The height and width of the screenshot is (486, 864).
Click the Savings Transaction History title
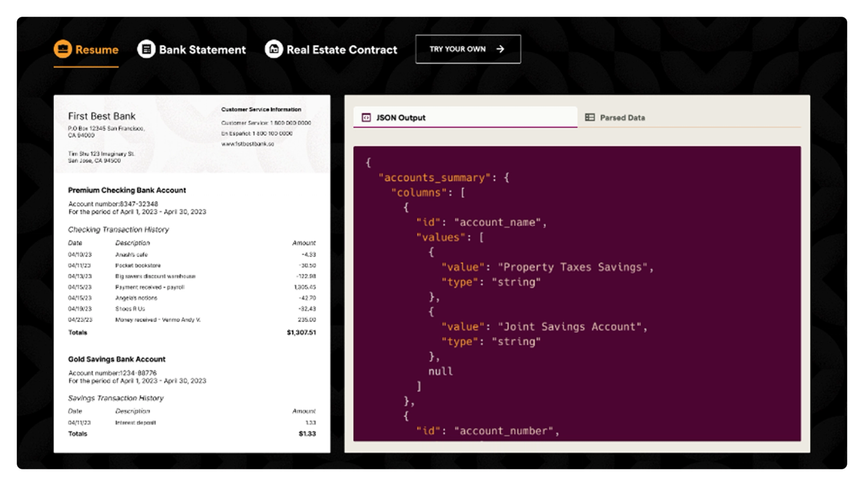pyautogui.click(x=116, y=398)
